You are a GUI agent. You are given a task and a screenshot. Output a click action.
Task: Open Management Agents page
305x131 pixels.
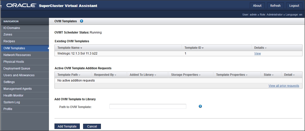click(25, 89)
